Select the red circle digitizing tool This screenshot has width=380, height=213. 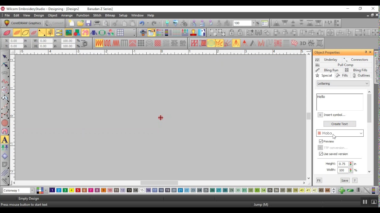pos(5,123)
